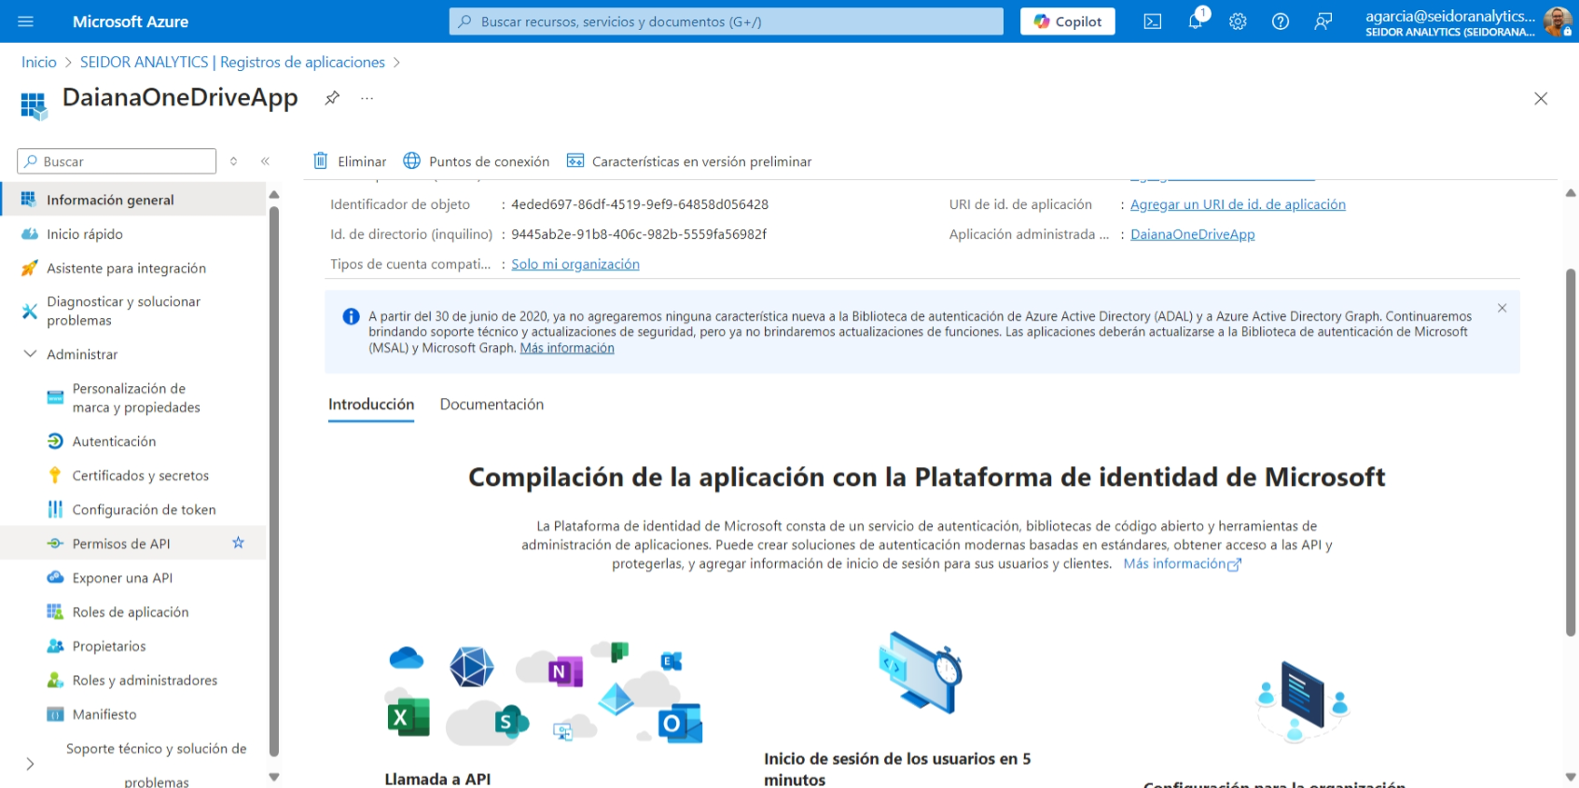Collapse the sidebar with double chevron
This screenshot has width=1579, height=788.
tap(265, 161)
